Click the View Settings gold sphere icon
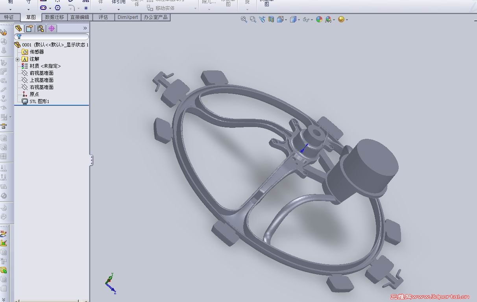Viewport: 477px width, 302px height. [x=341, y=19]
